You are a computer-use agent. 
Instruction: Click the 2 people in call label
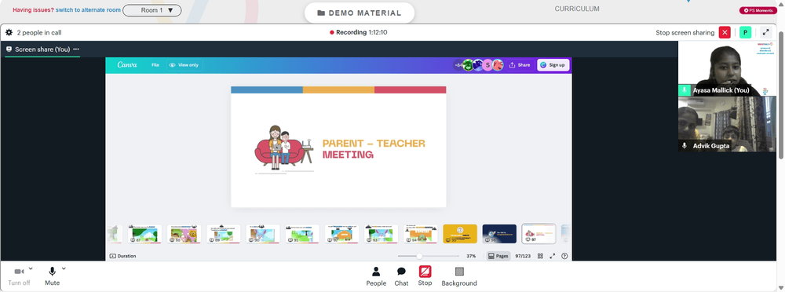(39, 32)
